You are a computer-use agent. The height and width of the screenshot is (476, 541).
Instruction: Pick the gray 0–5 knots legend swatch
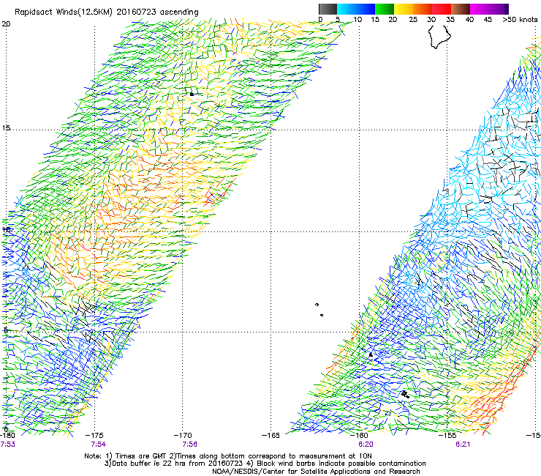click(328, 9)
